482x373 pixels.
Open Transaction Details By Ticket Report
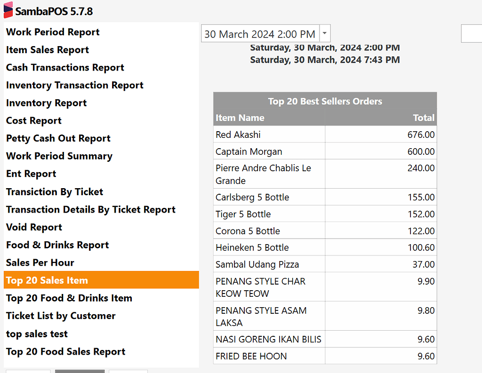(91, 209)
